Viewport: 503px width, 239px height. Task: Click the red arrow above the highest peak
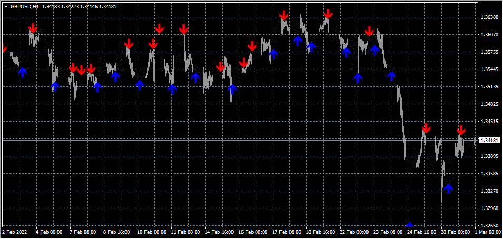click(x=328, y=14)
